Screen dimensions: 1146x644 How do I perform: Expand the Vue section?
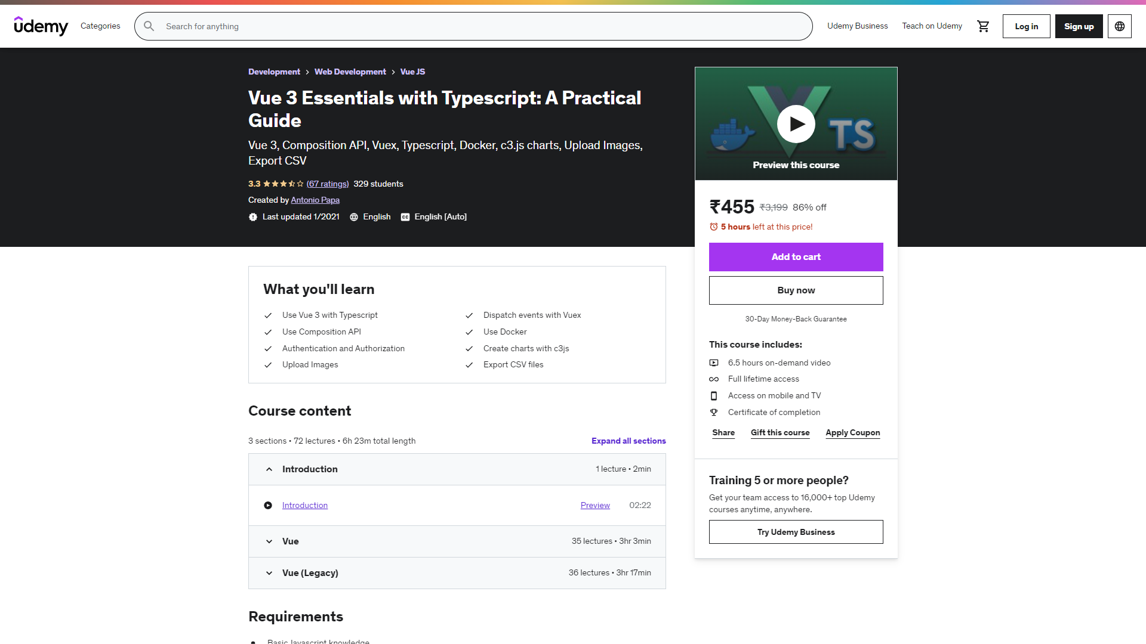[x=457, y=541]
